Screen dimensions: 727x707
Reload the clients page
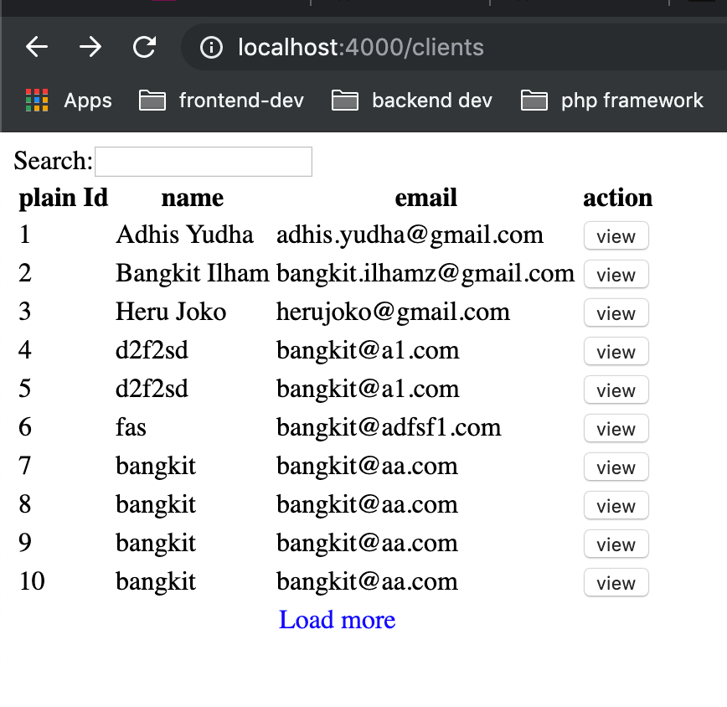(x=144, y=47)
